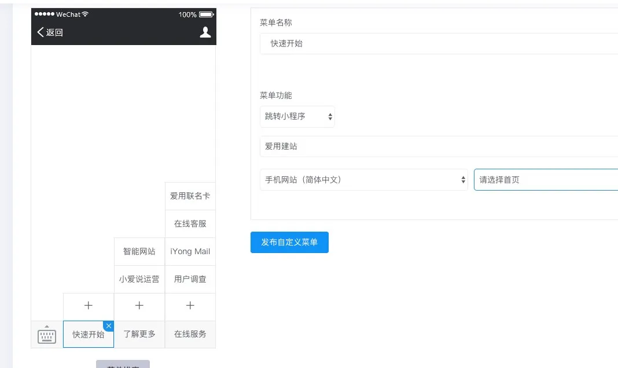The width and height of the screenshot is (618, 368).
Task: Click the 爱用建站 mini program field
Action: (x=439, y=146)
